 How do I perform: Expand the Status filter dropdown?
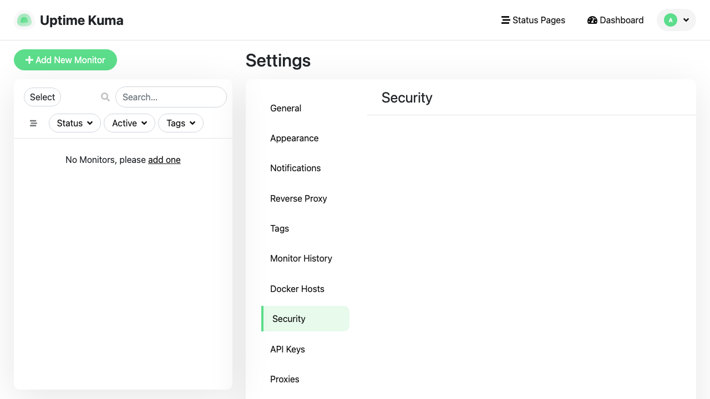coord(75,123)
